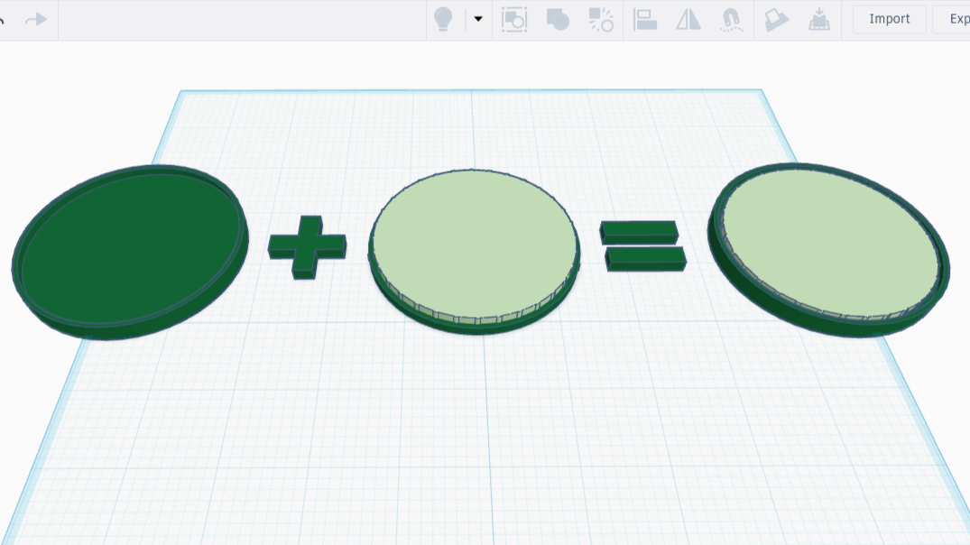The image size is (970, 545).
Task: Click the Group shapes icon
Action: (558, 19)
